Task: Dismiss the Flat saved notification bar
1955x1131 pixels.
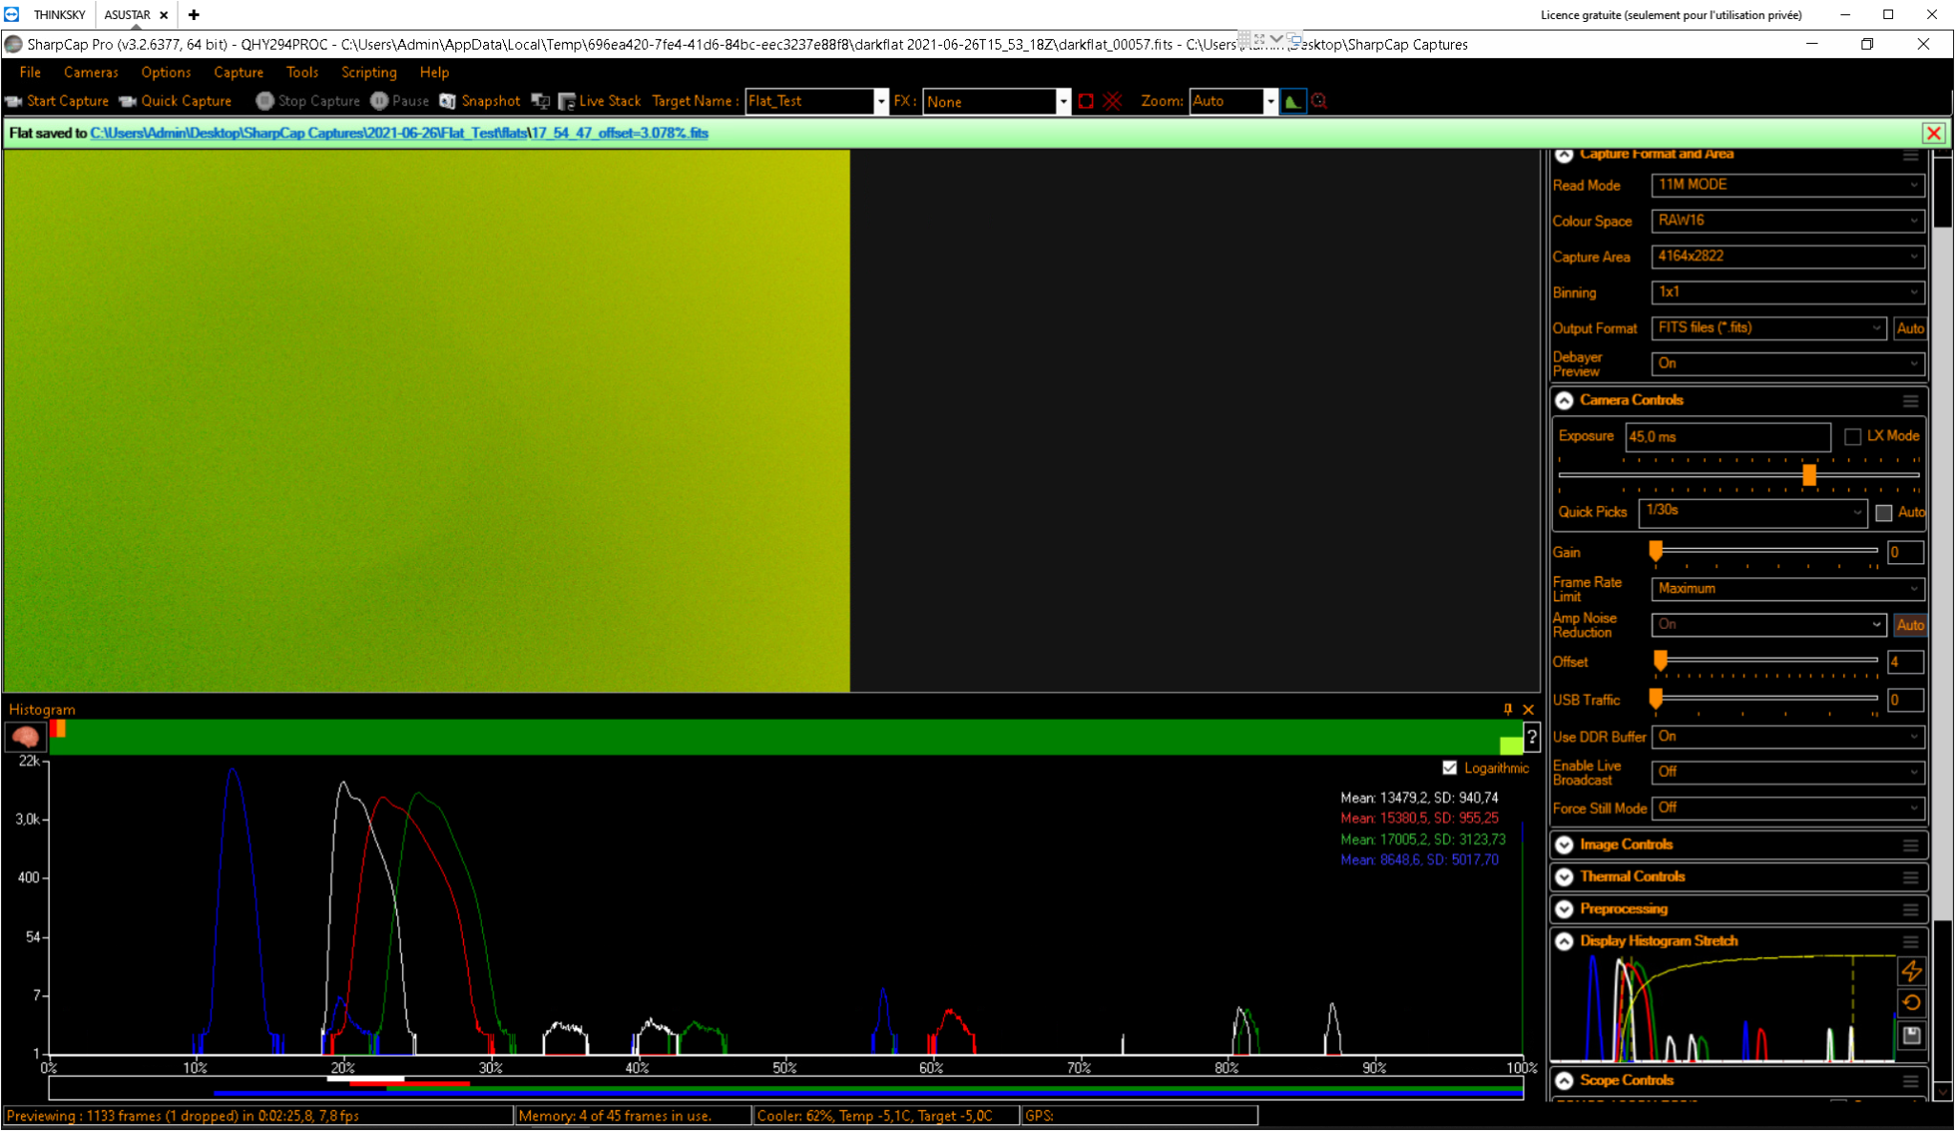Action: point(1934,133)
